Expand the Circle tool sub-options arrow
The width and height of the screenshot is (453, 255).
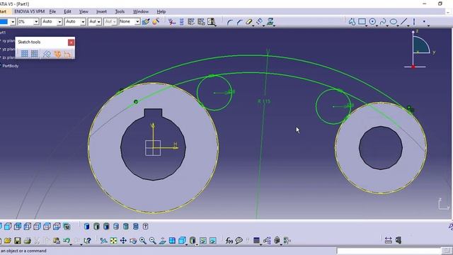click(377, 25)
